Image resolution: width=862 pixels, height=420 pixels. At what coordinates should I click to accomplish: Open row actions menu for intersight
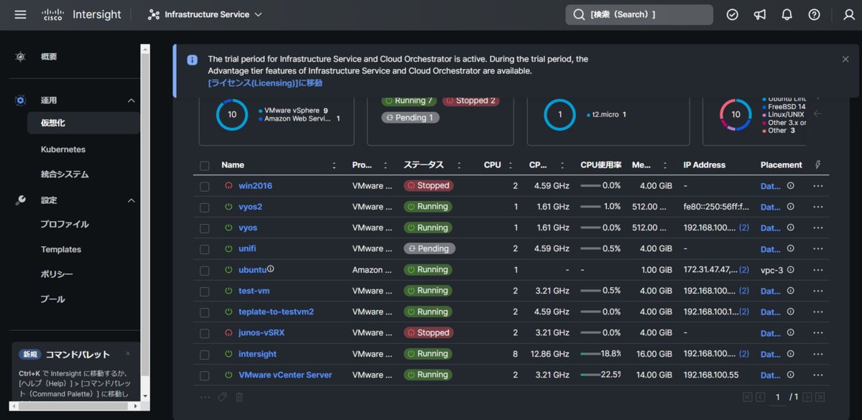click(817, 354)
